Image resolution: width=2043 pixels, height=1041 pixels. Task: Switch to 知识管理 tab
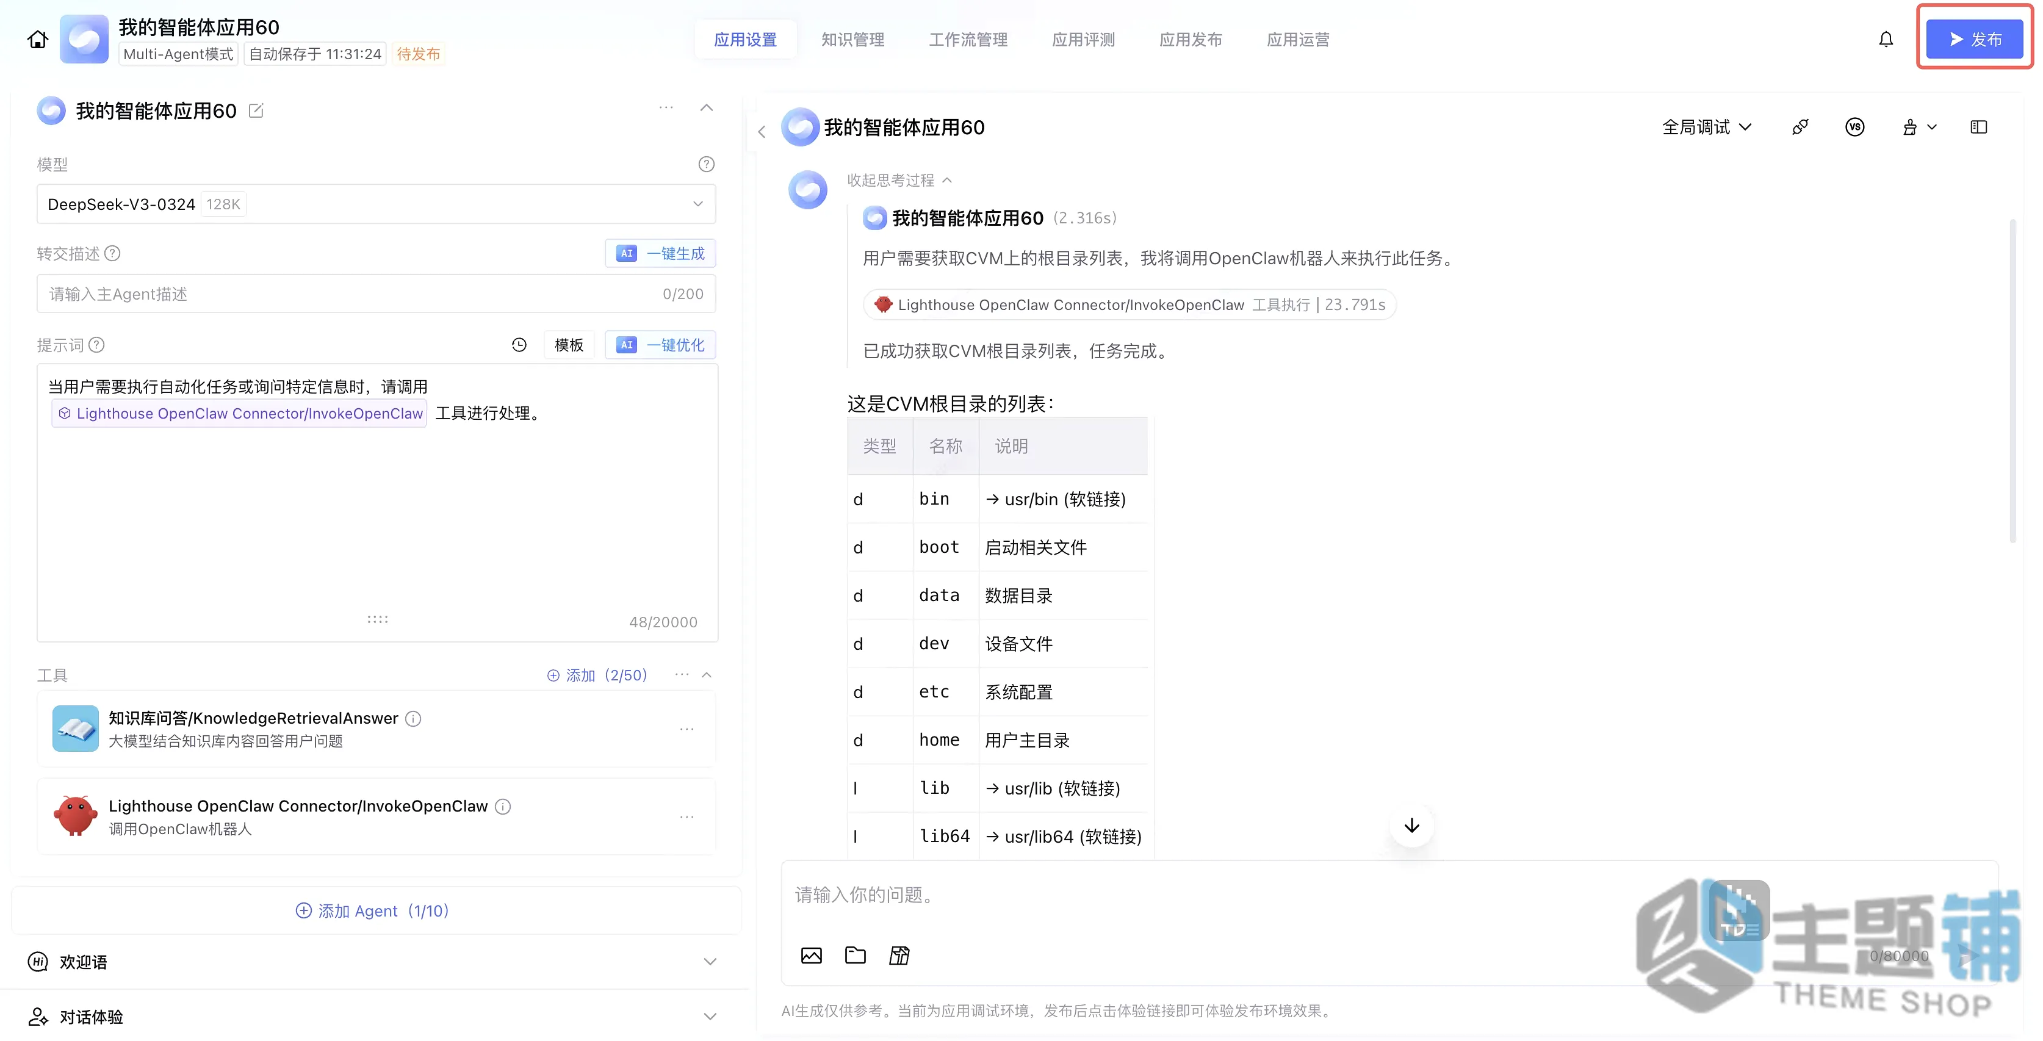(852, 40)
